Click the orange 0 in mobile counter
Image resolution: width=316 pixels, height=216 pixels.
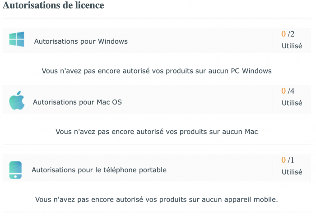tap(283, 160)
